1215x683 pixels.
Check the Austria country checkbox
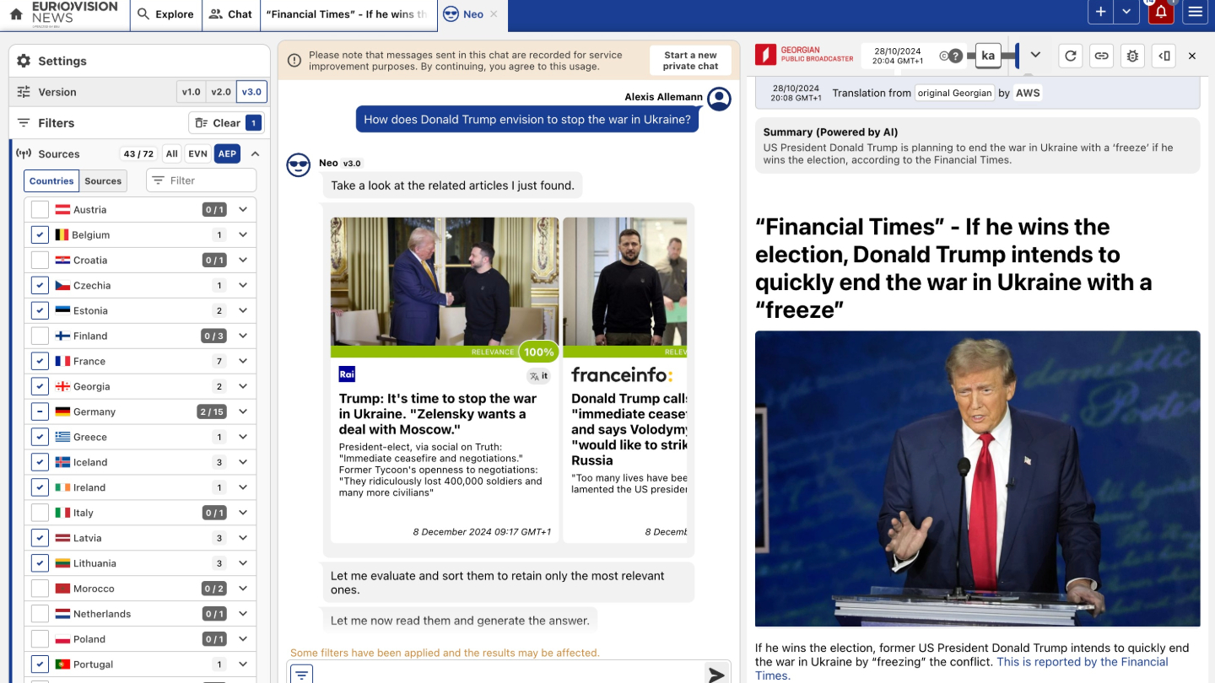click(40, 209)
